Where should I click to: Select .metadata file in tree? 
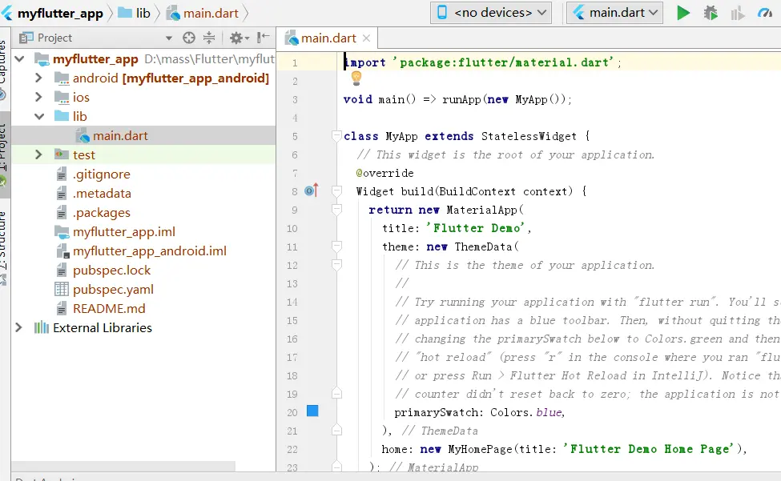[x=102, y=194]
